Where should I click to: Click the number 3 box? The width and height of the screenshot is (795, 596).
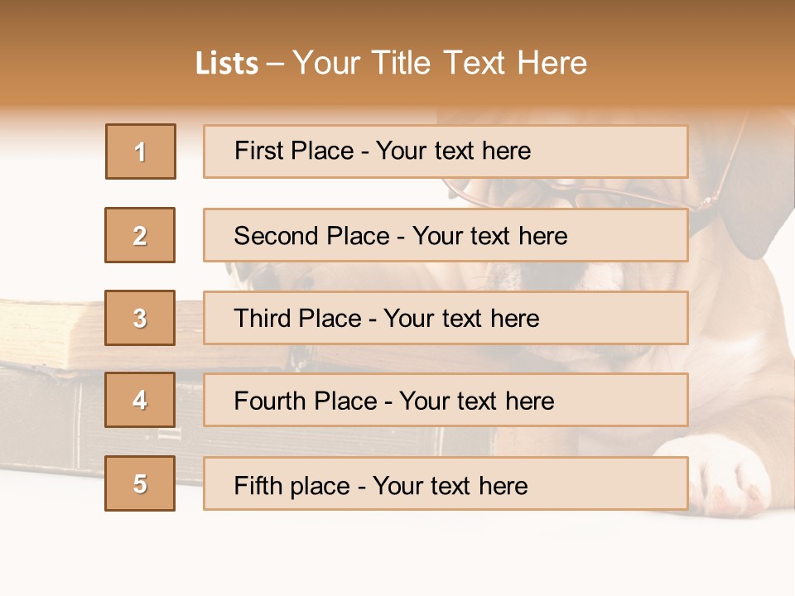tap(140, 318)
